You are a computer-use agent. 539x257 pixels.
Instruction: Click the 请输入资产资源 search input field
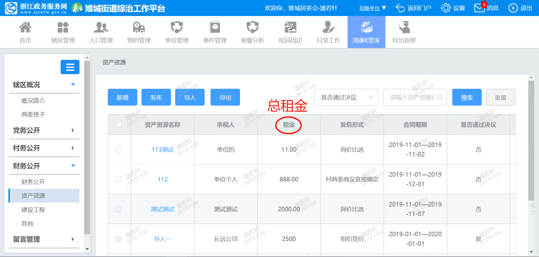pyautogui.click(x=412, y=97)
